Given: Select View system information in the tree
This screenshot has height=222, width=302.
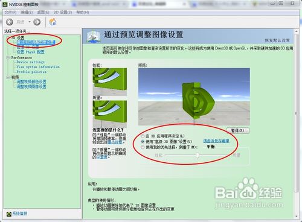Looking at the screenshot, I should click(38, 67).
